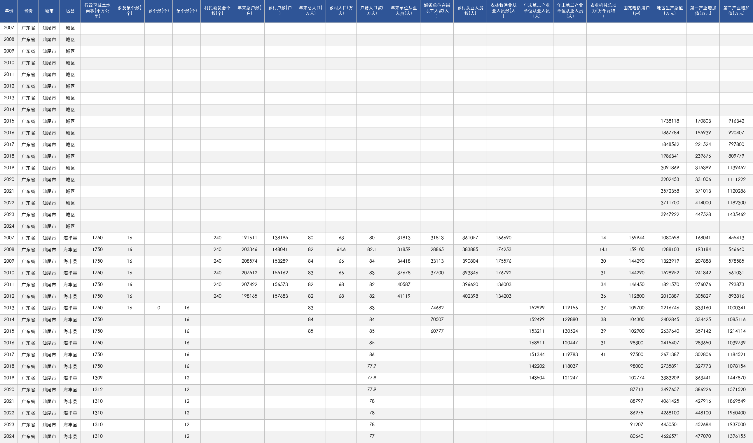Click the 年份 column header
753x443 pixels.
point(9,11)
